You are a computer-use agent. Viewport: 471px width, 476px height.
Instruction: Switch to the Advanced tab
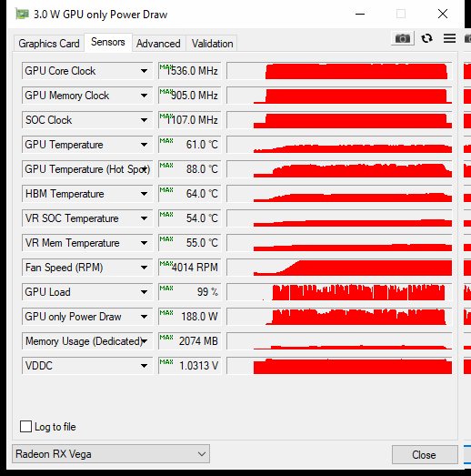pyautogui.click(x=158, y=44)
